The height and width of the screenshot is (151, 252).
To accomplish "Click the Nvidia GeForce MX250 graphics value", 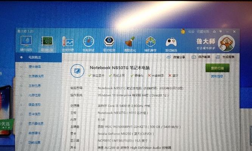I will click(126, 134).
